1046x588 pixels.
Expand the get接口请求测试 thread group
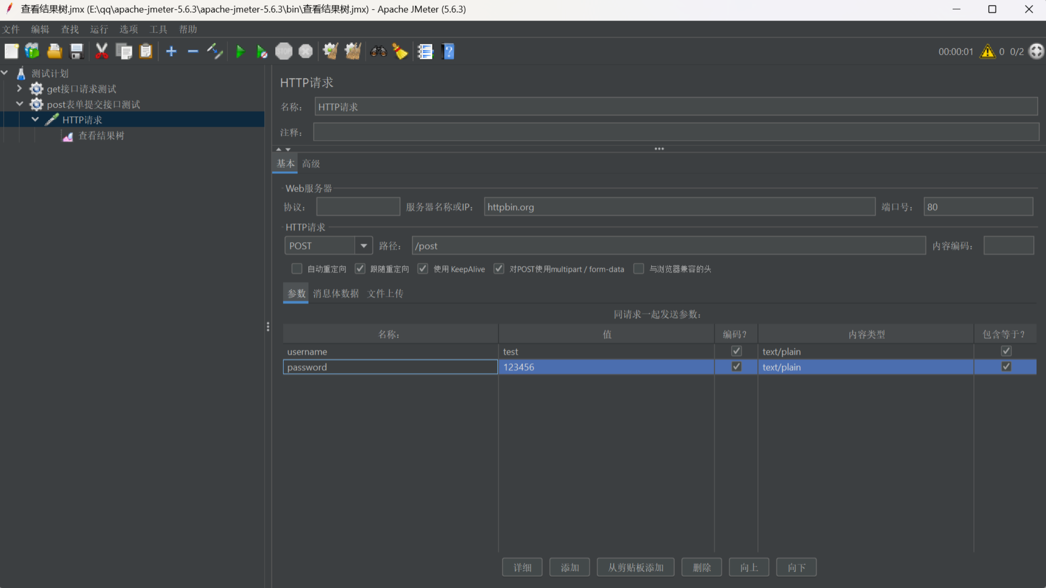(19, 88)
